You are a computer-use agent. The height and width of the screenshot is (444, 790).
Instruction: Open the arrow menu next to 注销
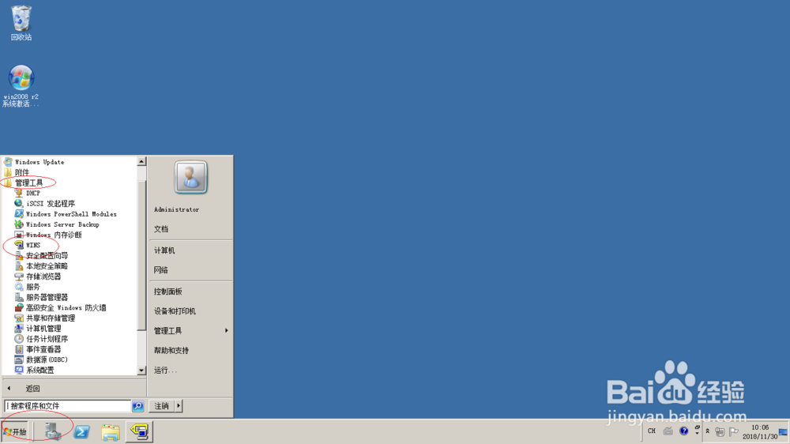click(179, 406)
